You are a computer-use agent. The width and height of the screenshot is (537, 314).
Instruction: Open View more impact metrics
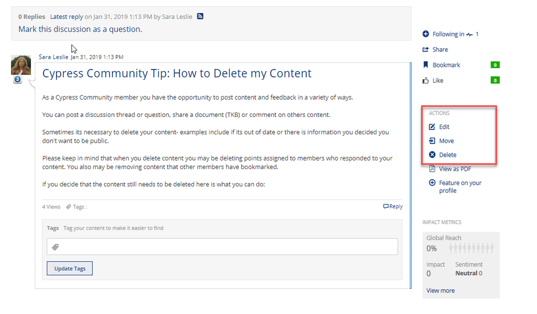pyautogui.click(x=441, y=290)
